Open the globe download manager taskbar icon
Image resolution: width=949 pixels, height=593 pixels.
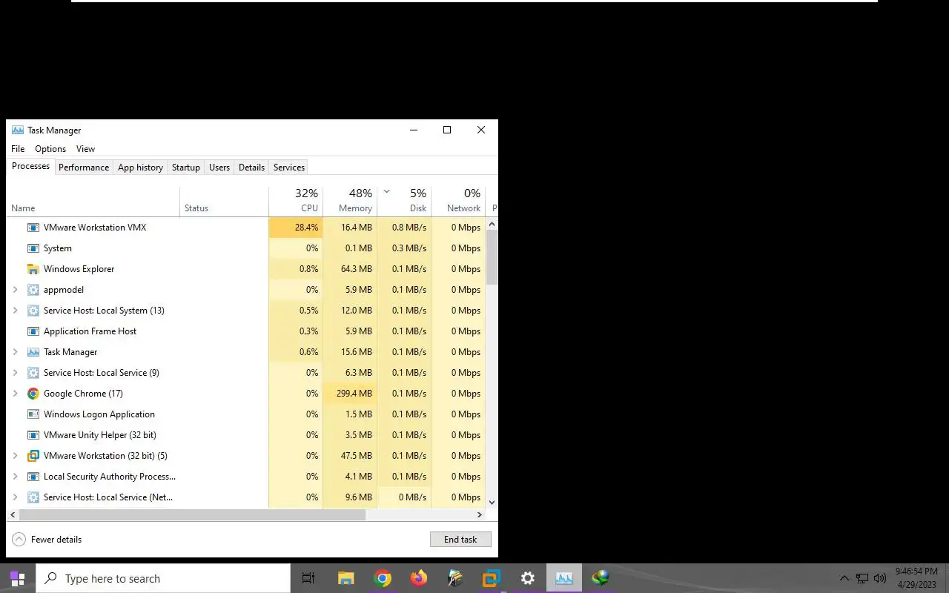coord(601,578)
